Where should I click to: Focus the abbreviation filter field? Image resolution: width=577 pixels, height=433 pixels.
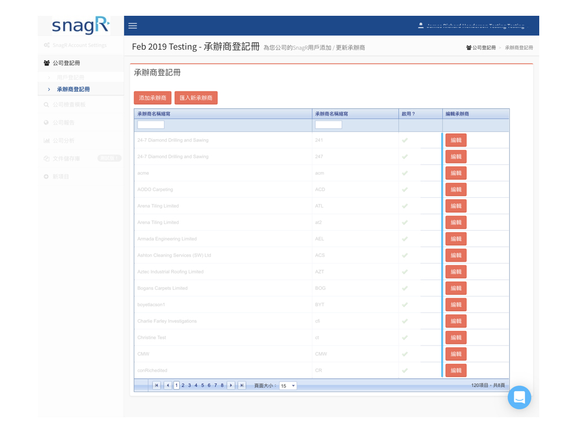(x=329, y=125)
